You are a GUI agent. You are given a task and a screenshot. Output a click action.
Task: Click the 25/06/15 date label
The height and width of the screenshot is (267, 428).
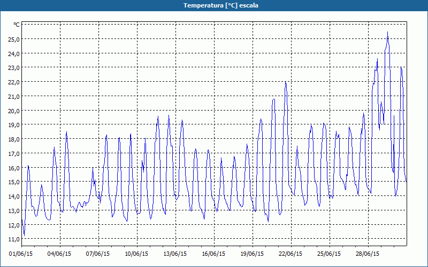[329, 254]
